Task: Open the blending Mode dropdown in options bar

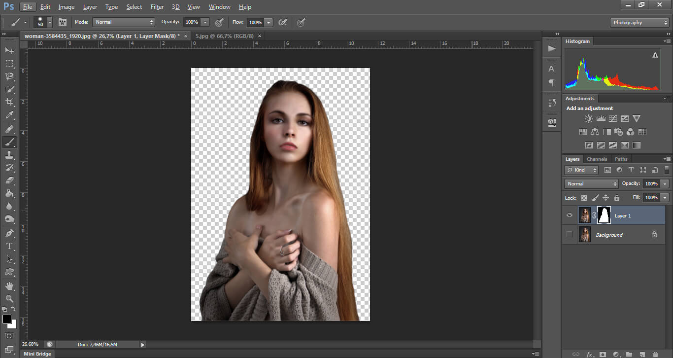Action: (x=124, y=22)
